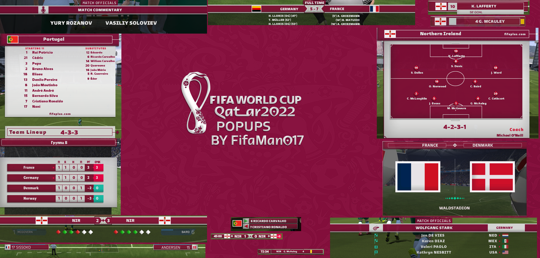Click the USA flag next to Kathryn Nesbitt
Viewport: 540px width, 258px height.
505,252
